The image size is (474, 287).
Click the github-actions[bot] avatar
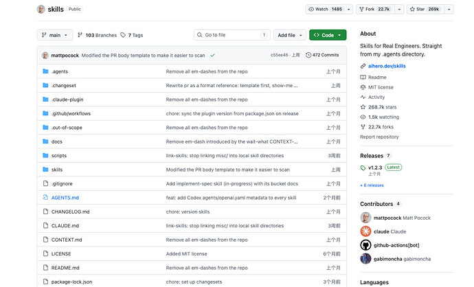[x=365, y=245]
